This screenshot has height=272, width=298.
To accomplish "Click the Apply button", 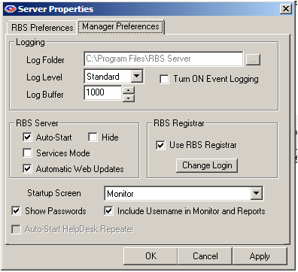I will 260,256.
